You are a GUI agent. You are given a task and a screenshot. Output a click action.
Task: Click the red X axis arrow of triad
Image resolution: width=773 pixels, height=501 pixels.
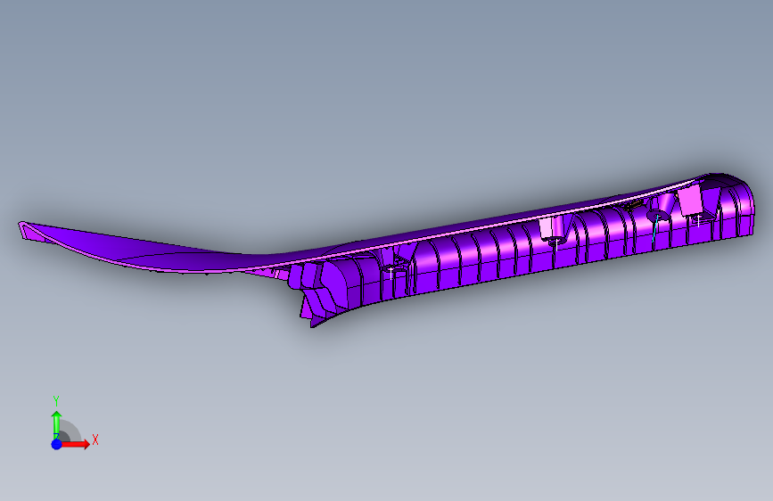75,444
